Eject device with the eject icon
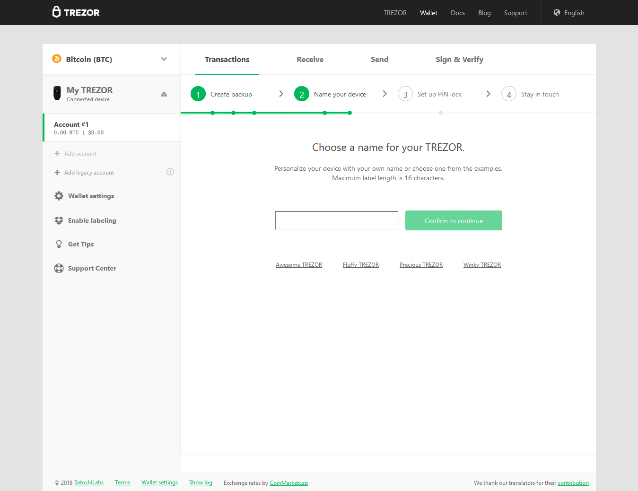The width and height of the screenshot is (638, 491). 164,94
